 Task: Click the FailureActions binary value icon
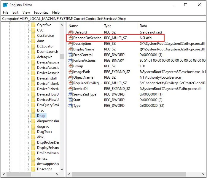tap(70, 61)
